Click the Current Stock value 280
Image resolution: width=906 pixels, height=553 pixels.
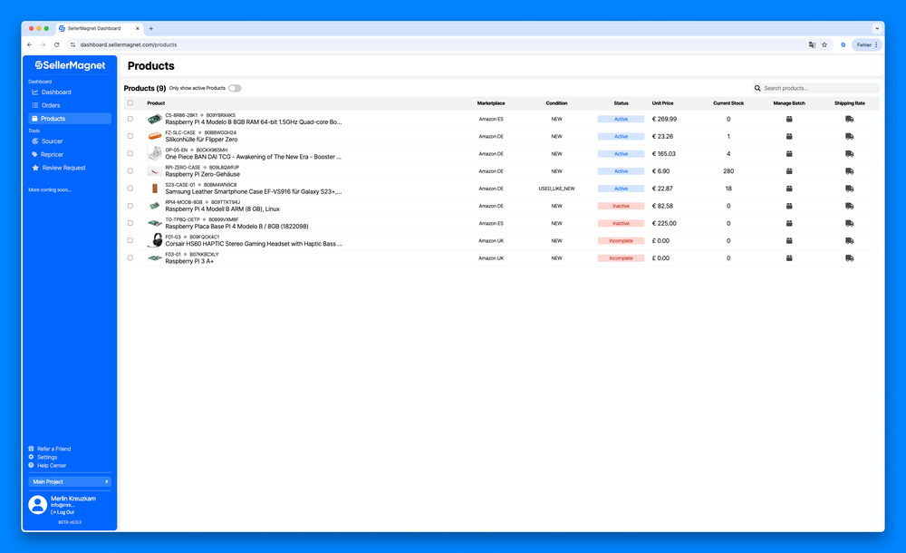728,171
